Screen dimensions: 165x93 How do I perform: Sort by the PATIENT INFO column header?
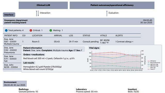(x=11, y=36)
